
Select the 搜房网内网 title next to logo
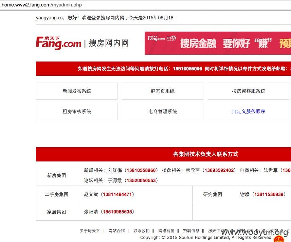click(x=109, y=43)
